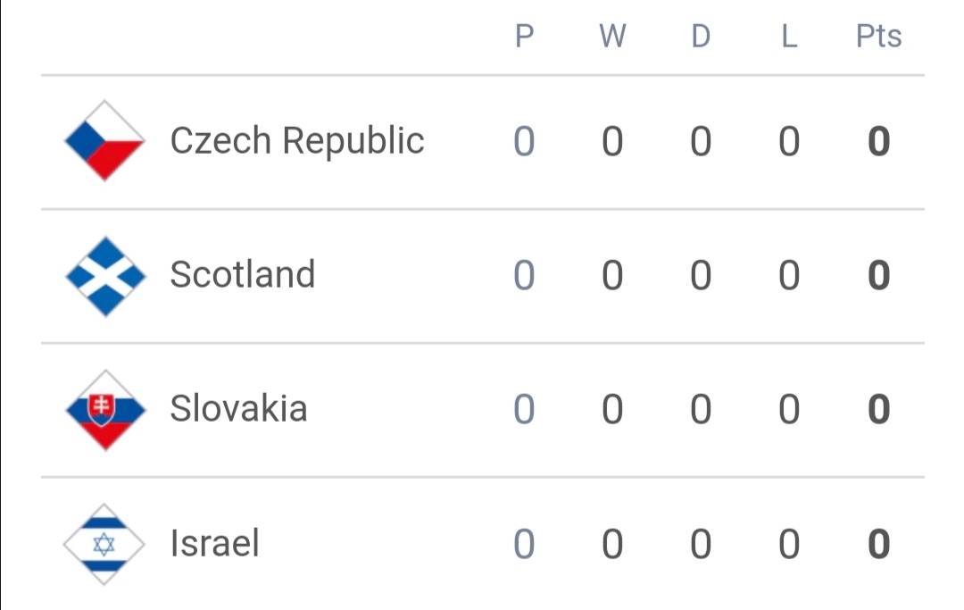The width and height of the screenshot is (964, 610).
Task: Open the Israel team name
Action: [214, 543]
